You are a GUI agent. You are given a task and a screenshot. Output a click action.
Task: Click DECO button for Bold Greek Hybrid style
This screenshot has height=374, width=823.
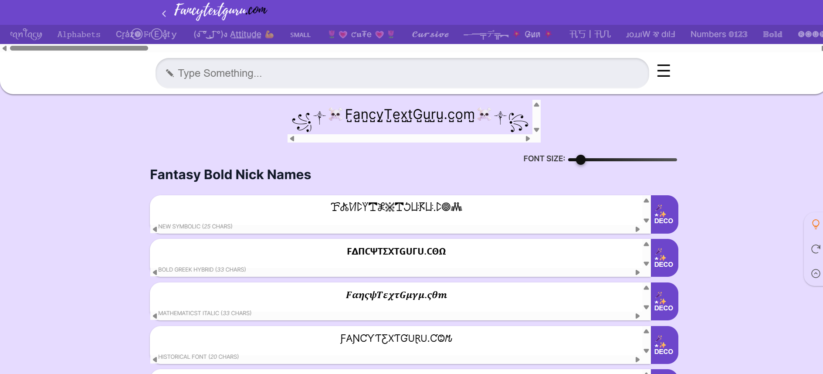tap(664, 258)
